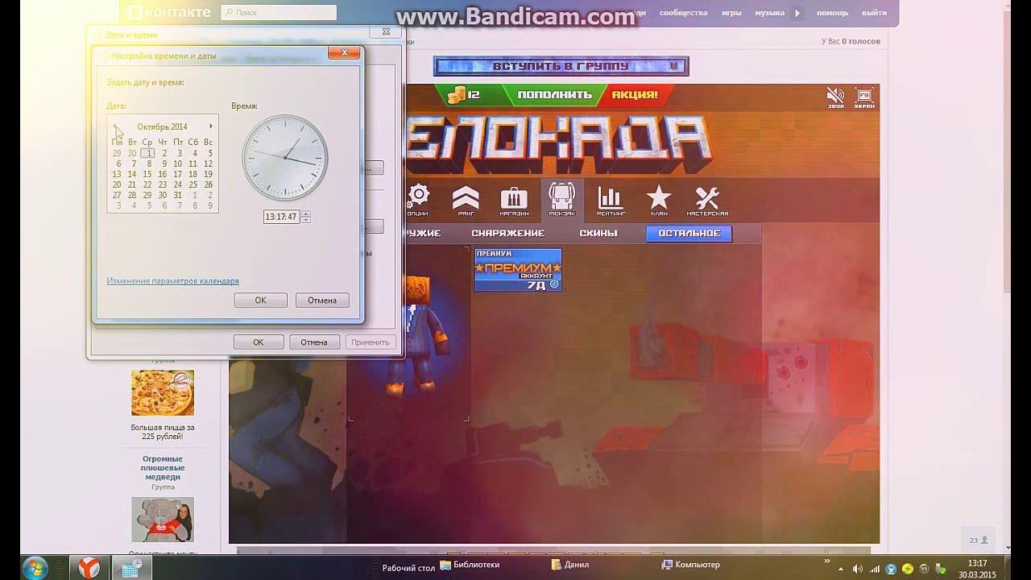Click OK in Дата и время window
The height and width of the screenshot is (580, 1031).
(x=259, y=342)
